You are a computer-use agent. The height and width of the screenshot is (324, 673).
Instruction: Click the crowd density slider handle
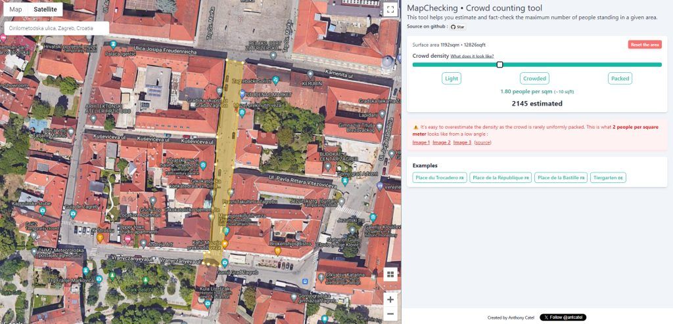pos(500,64)
